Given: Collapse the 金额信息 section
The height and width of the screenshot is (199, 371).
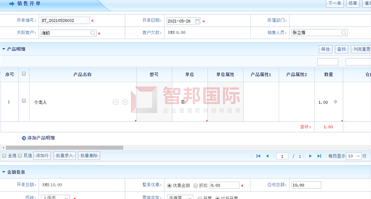Looking at the screenshot, I should 4,172.
